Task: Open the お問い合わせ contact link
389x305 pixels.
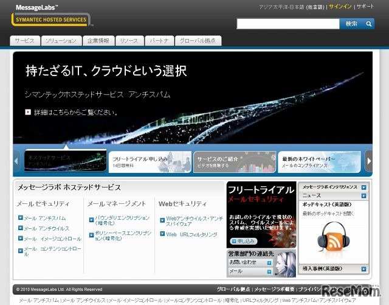Action: click(243, 262)
